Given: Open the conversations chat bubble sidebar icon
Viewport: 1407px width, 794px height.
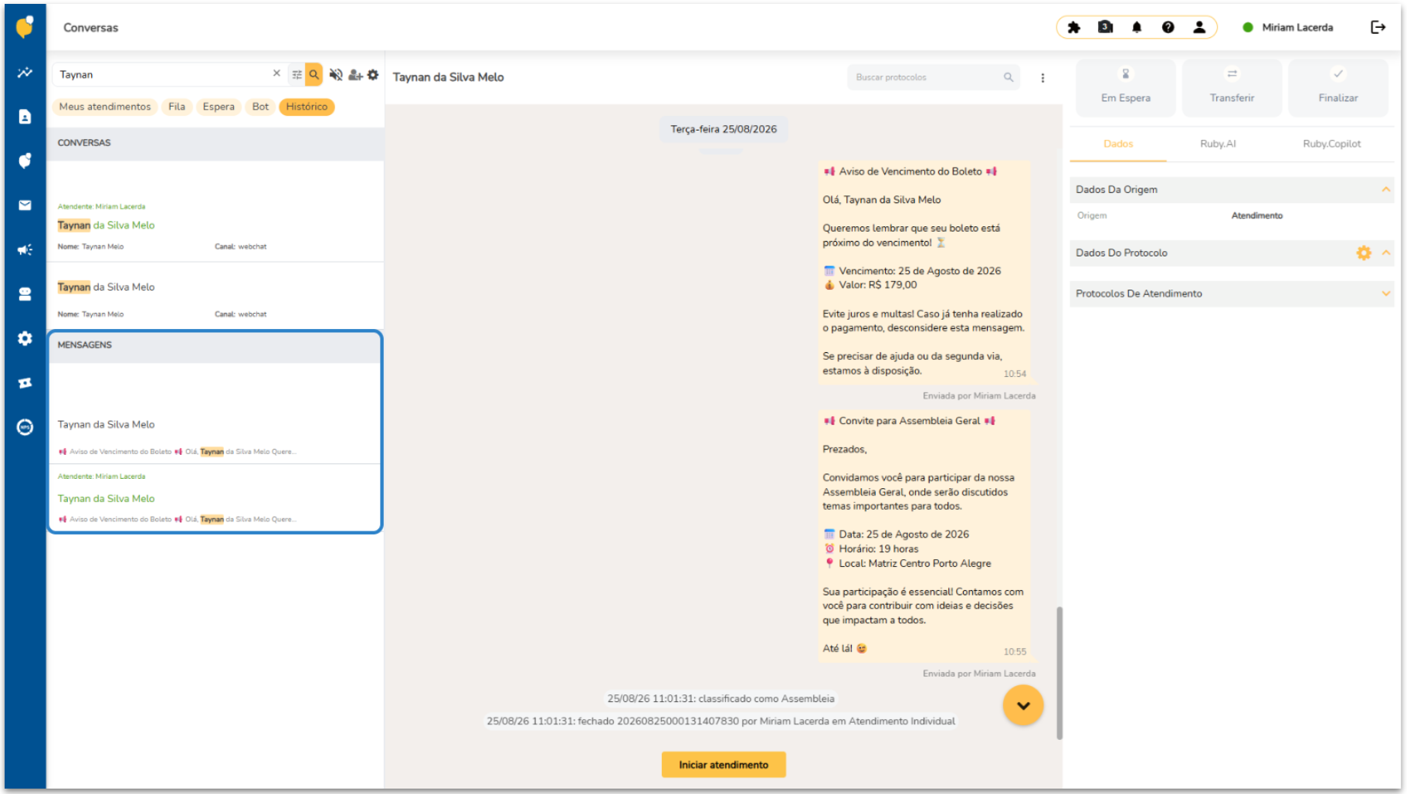Looking at the screenshot, I should point(25,161).
